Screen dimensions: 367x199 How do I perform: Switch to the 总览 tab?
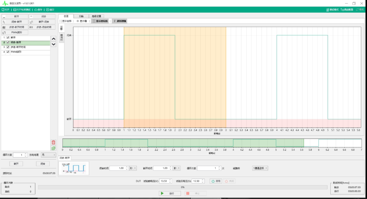66,16
